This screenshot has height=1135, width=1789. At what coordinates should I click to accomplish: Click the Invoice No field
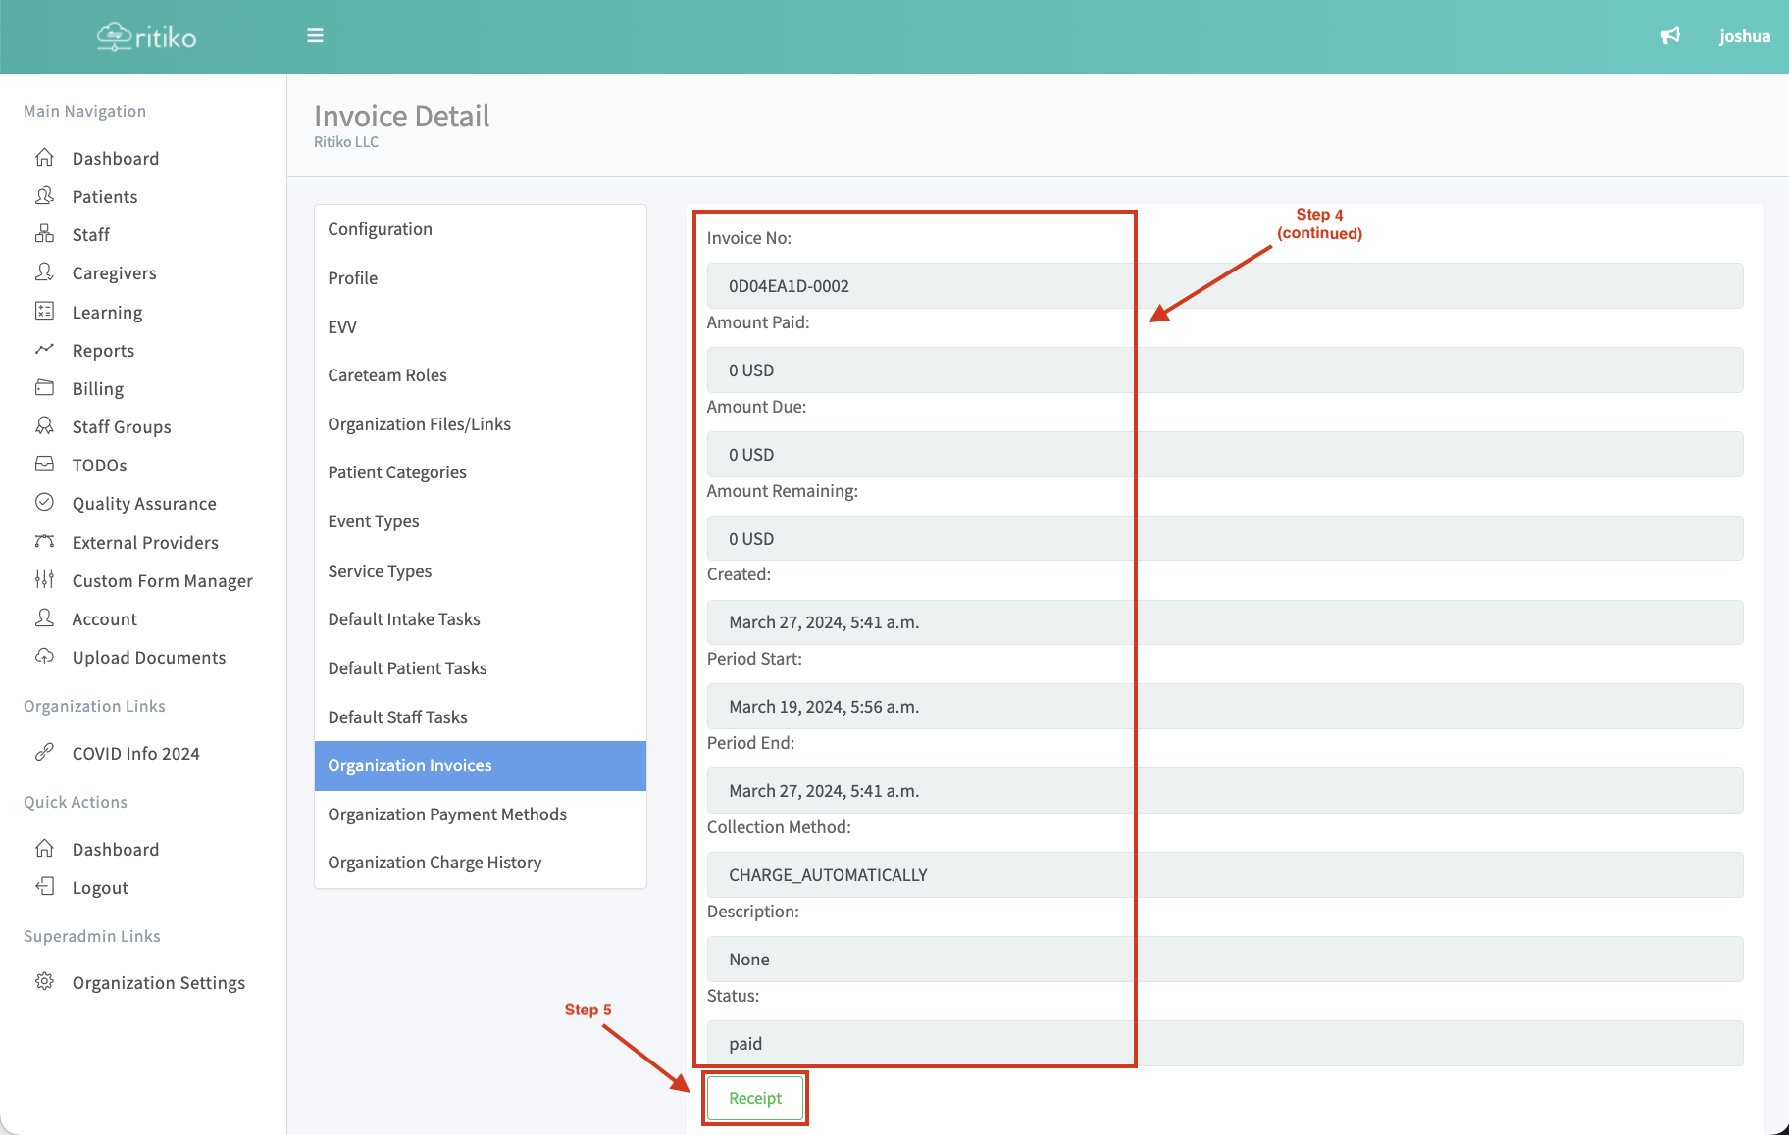1224,286
